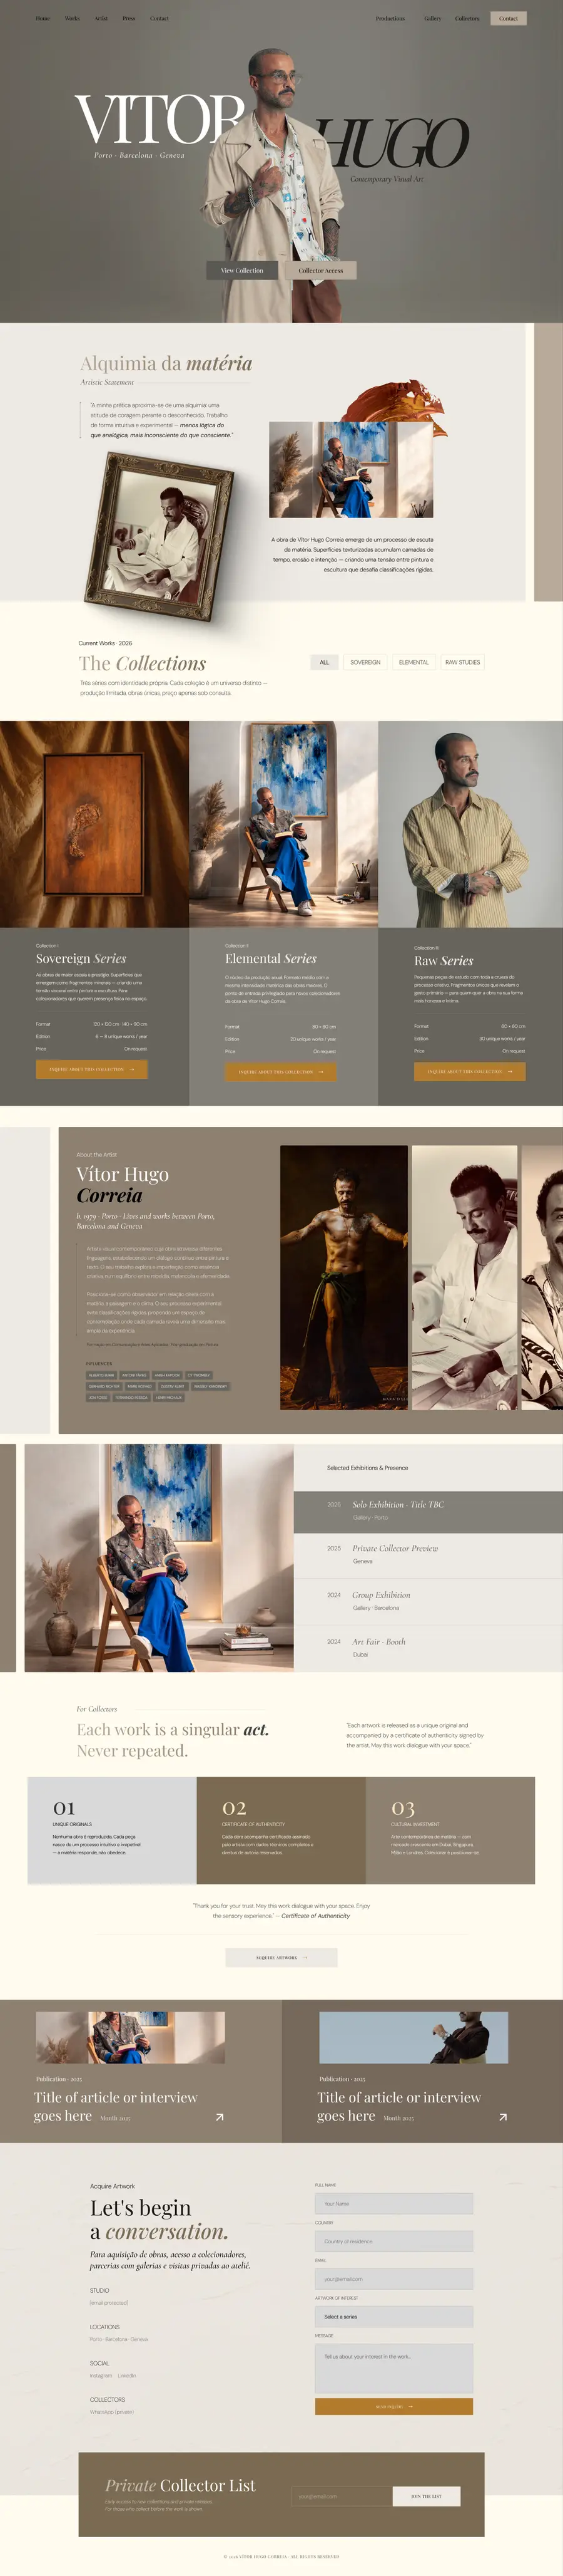Image resolution: width=563 pixels, height=2576 pixels.
Task: Filter collections by SOVEREIGN
Action: click(365, 662)
